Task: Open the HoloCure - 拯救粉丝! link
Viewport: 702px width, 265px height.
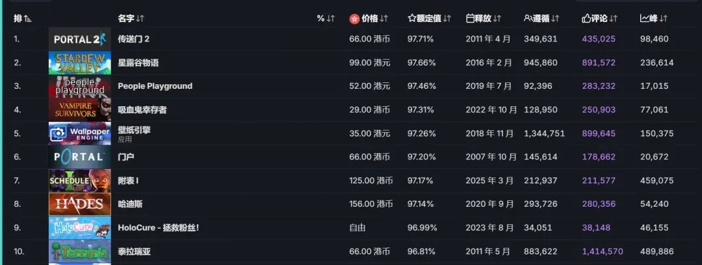Action: click(x=158, y=228)
